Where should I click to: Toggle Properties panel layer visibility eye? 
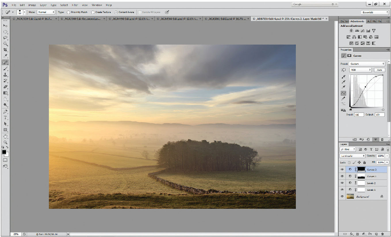pyautogui.click(x=375, y=139)
